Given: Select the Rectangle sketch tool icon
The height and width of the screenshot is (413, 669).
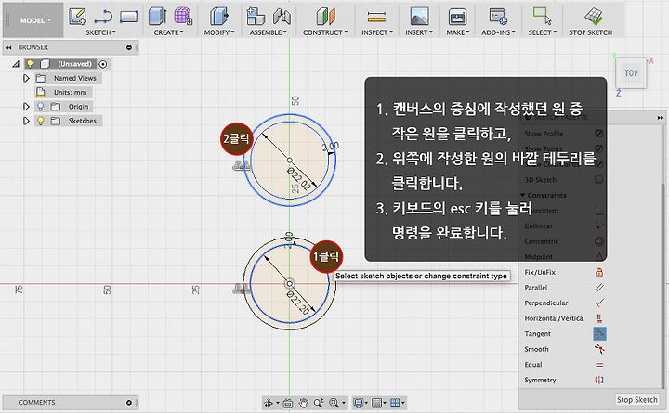Looking at the screenshot, I should point(128,17).
